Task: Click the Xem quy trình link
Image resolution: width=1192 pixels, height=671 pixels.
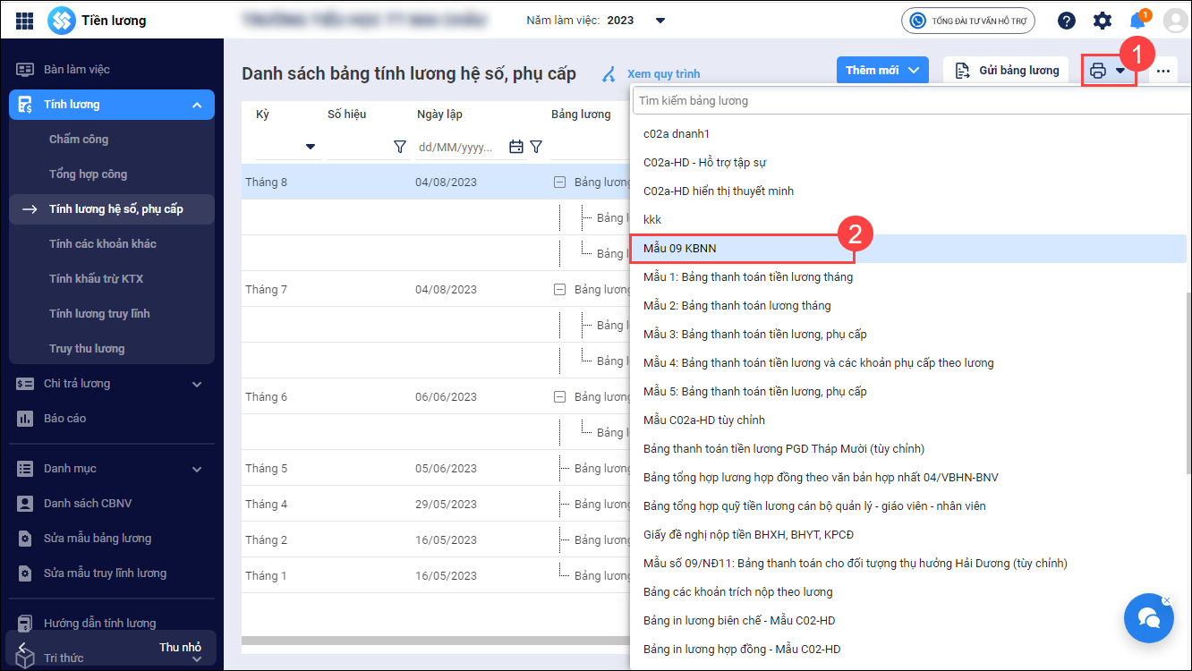Action: click(x=663, y=74)
